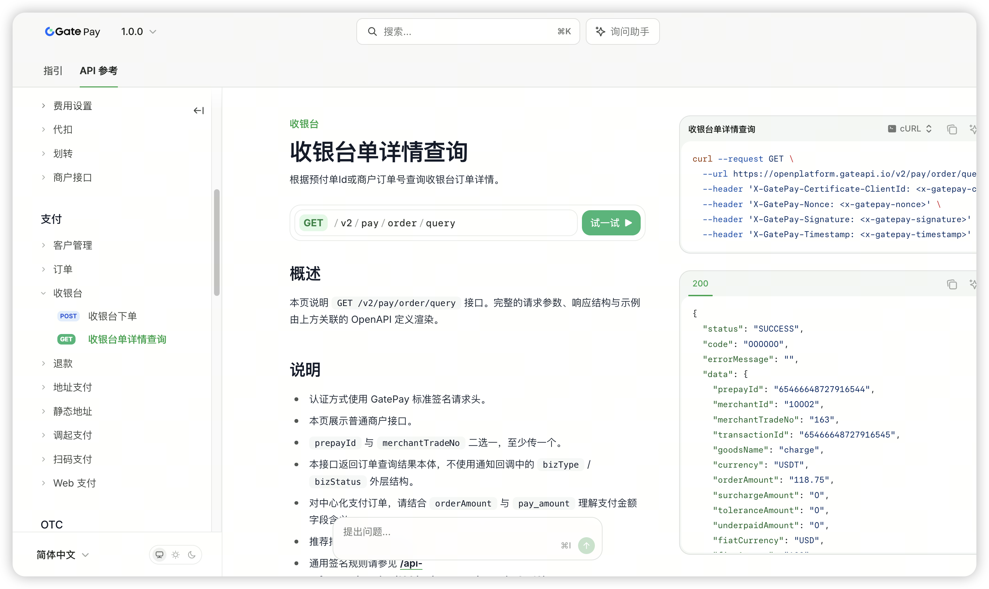Click the 试一试 button
Viewport: 989px width, 589px height.
[x=611, y=223]
